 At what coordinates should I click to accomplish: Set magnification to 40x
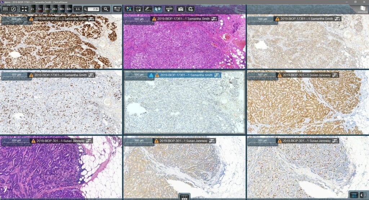(62, 9)
